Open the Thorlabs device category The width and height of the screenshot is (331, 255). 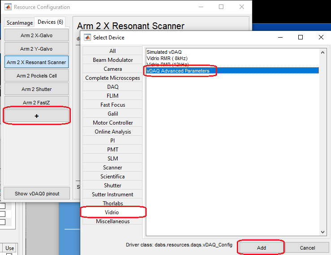coord(113,203)
